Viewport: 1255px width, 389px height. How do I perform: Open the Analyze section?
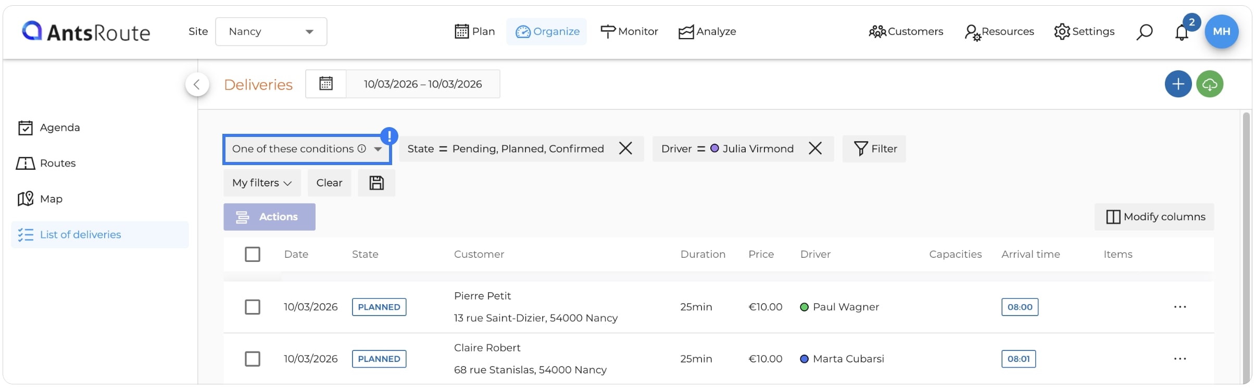(707, 32)
